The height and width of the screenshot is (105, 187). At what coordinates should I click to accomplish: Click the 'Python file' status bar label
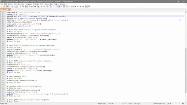tap(4, 104)
